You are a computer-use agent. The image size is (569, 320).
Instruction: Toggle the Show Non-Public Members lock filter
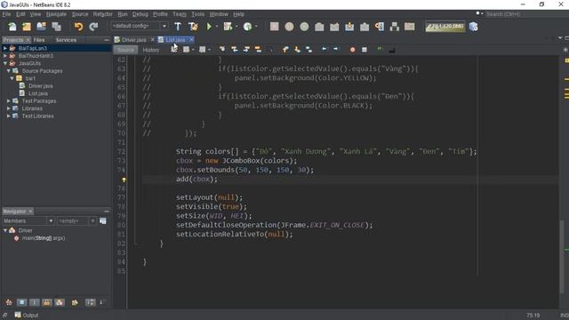47,302
